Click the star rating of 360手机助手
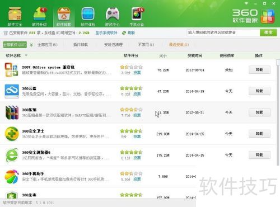 [x=131, y=173]
